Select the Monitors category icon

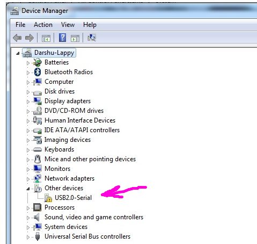pyautogui.click(x=38, y=169)
